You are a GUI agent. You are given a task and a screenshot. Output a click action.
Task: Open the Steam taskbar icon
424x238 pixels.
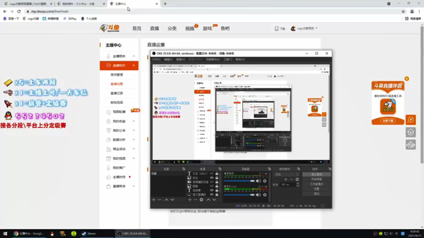pyautogui.click(x=89, y=233)
